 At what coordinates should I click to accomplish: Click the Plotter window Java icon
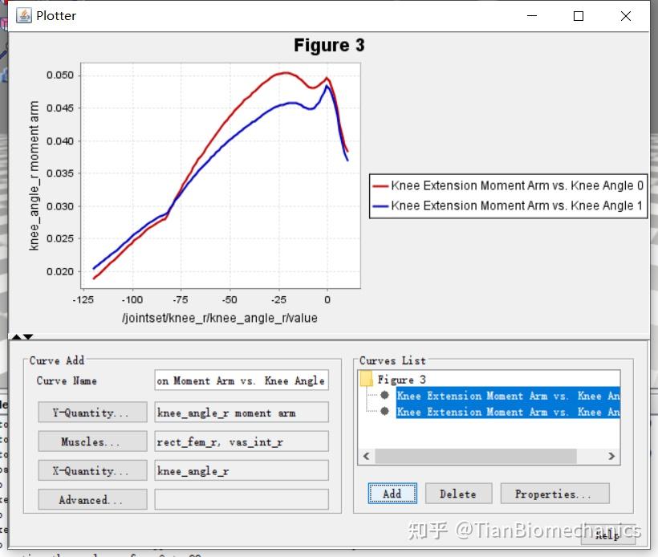[23, 15]
